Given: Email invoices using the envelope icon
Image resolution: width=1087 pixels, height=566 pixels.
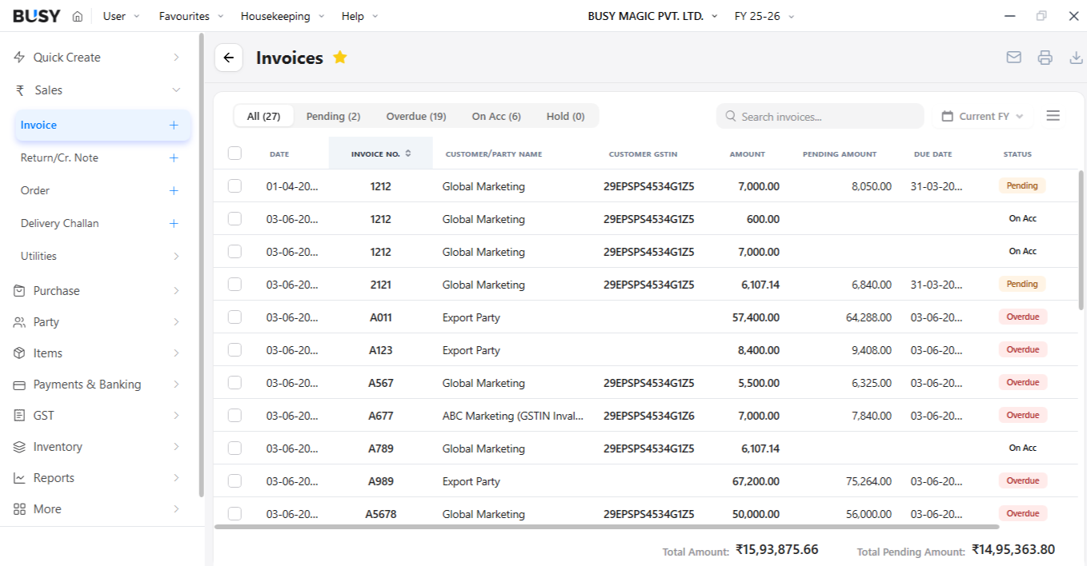Looking at the screenshot, I should coord(1014,58).
